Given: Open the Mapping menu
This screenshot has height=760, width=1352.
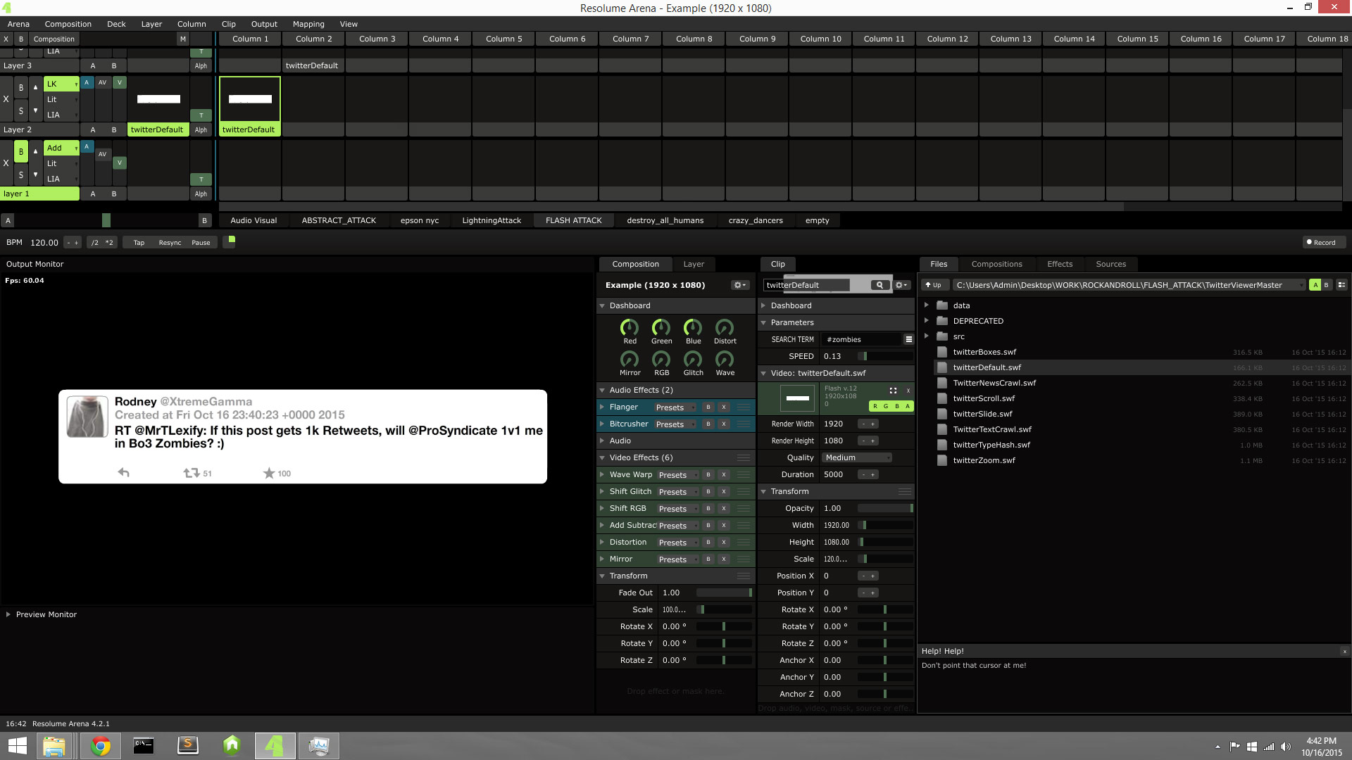Looking at the screenshot, I should (308, 24).
